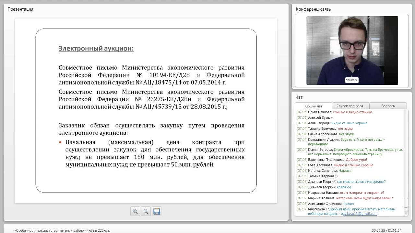The width and height of the screenshot is (415, 233).
Task: Click the webinar title in the footer
Action: coord(62,230)
